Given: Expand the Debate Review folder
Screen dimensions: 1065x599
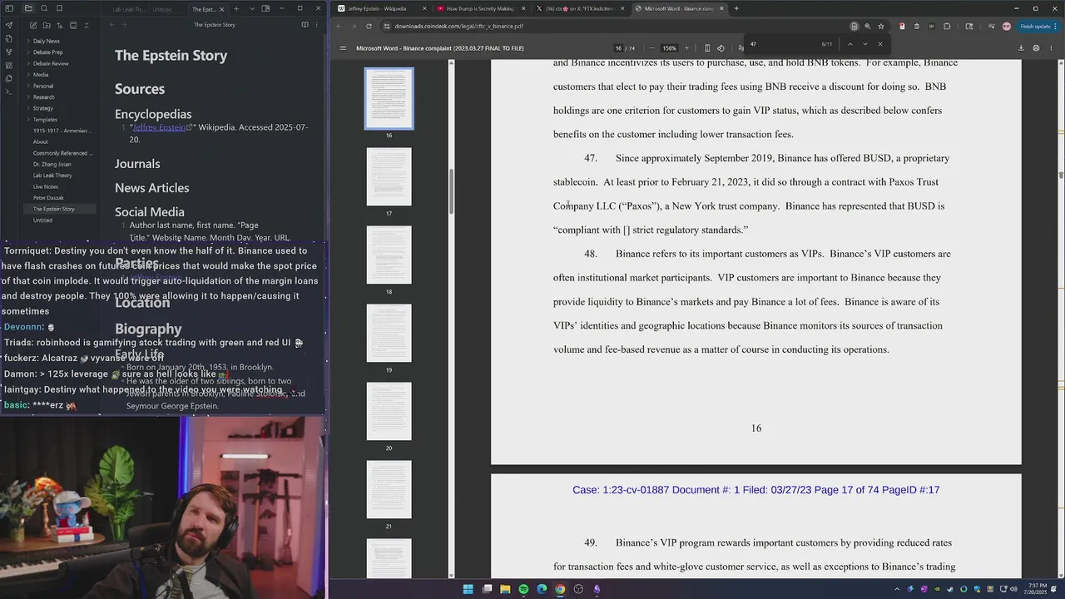Looking at the screenshot, I should pos(28,63).
